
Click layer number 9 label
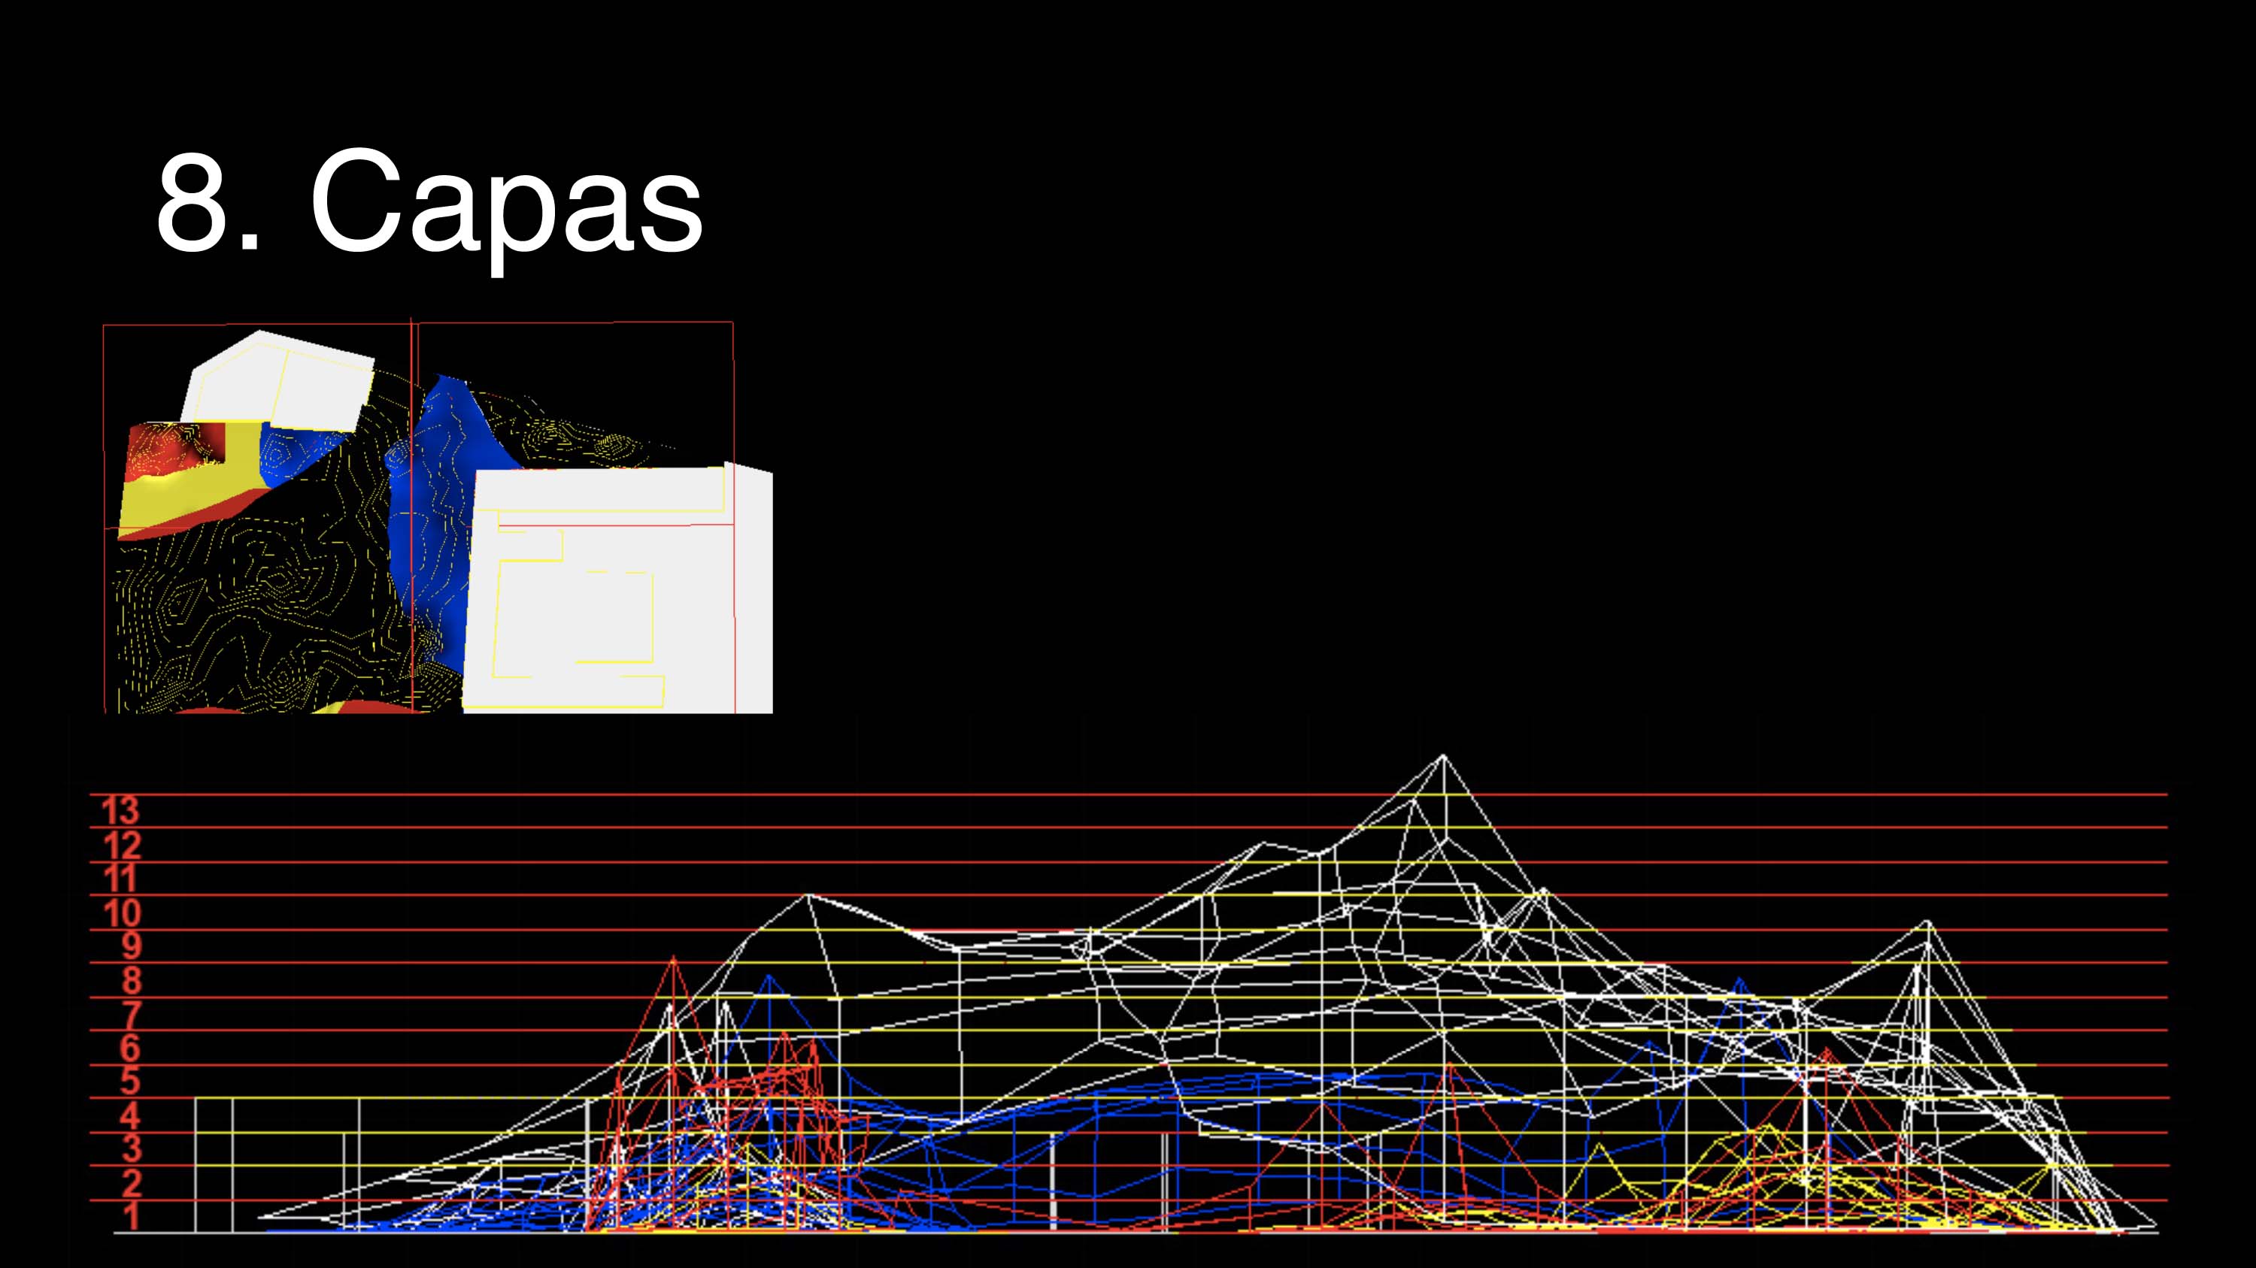click(131, 946)
